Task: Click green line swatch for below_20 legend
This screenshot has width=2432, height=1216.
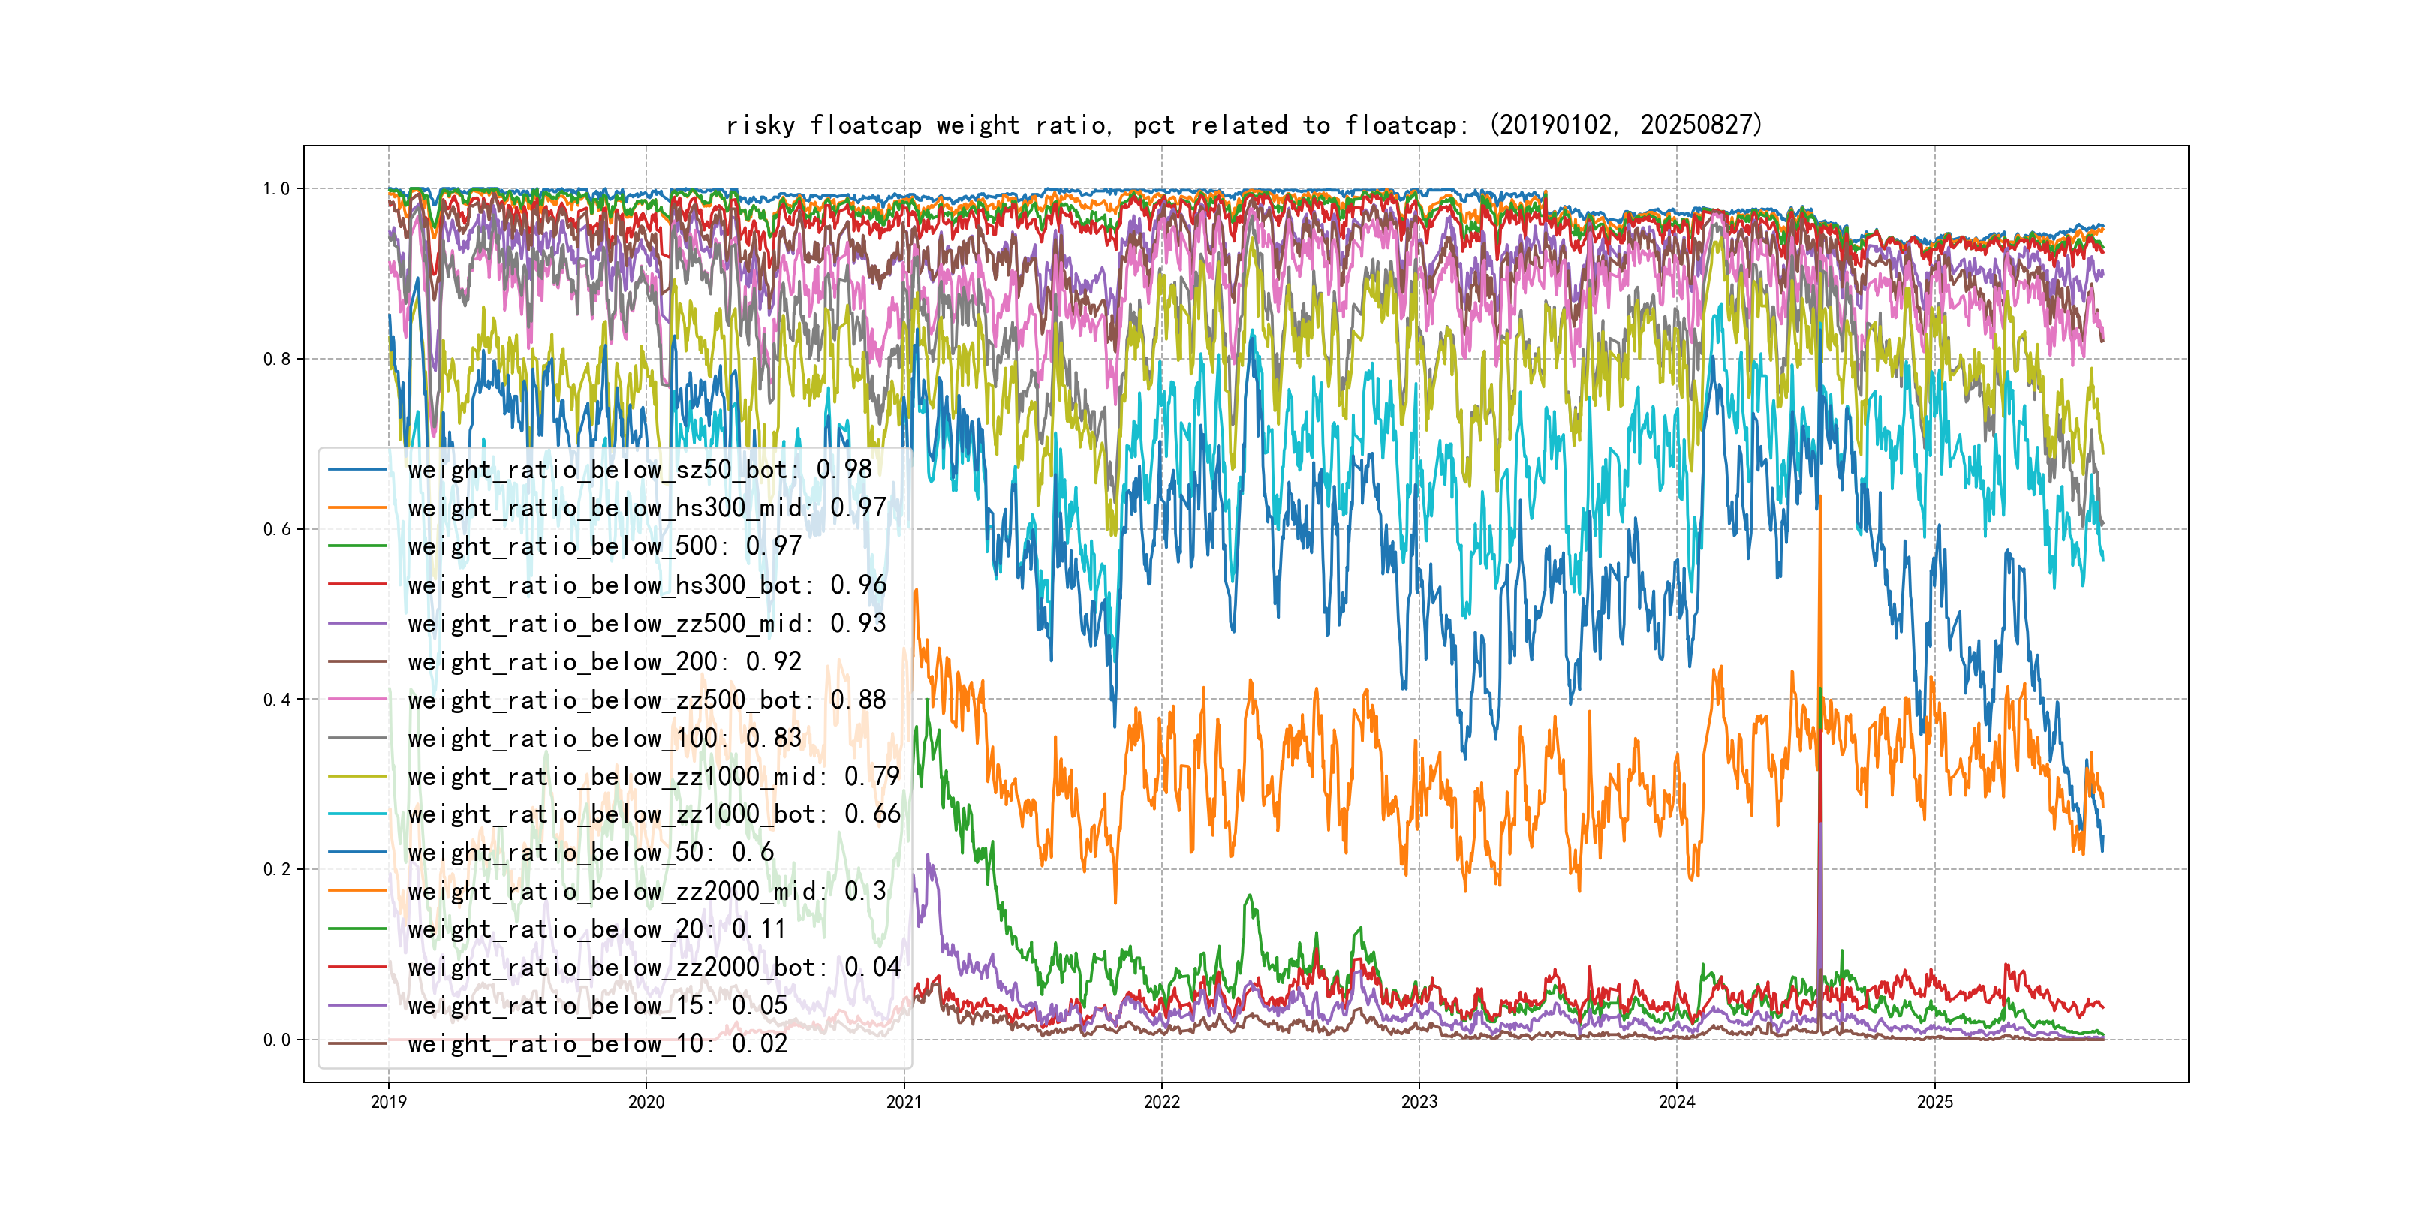Action: 357,929
